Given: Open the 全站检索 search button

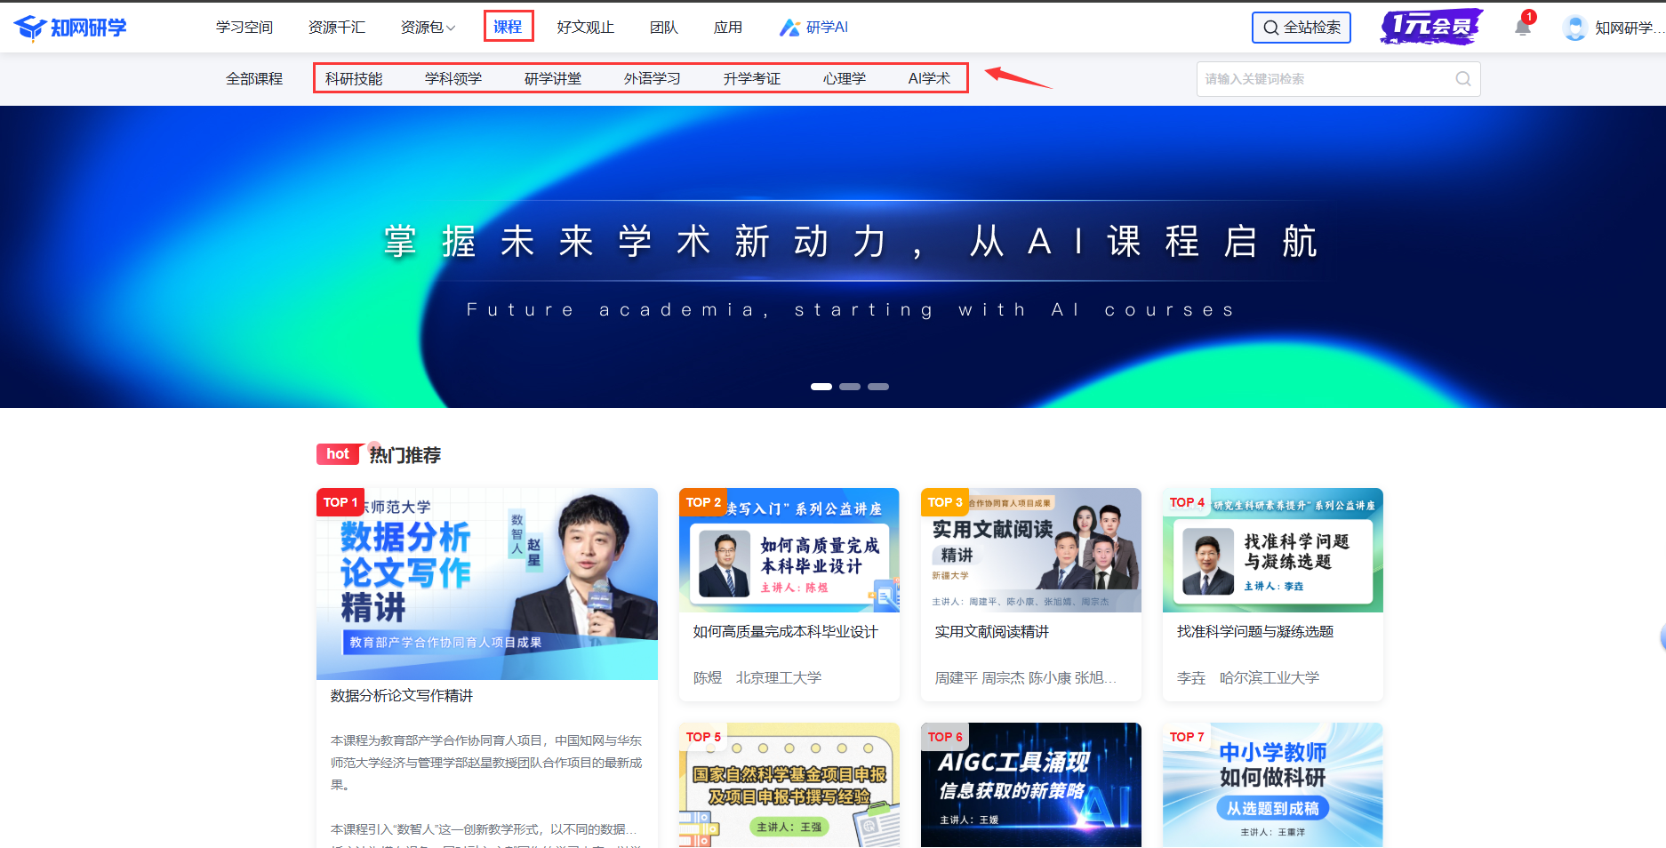Looking at the screenshot, I should click(1301, 28).
